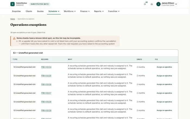Assign an operative for FRB-V0037
Image resolution: width=190 pixels, height=119 pixels.
(x=164, y=93)
